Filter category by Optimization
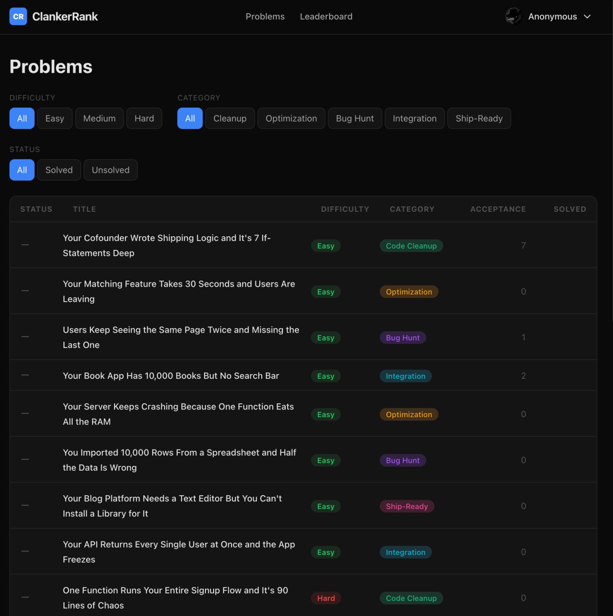This screenshot has height=616, width=613. [291, 118]
